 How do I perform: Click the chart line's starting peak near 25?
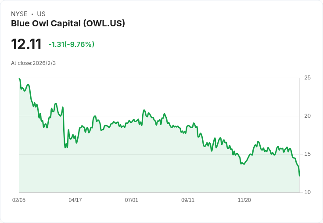tap(19, 79)
